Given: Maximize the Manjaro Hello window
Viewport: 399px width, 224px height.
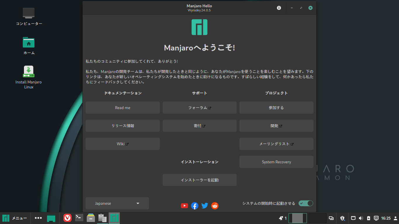Looking at the screenshot, I should tap(301, 8).
